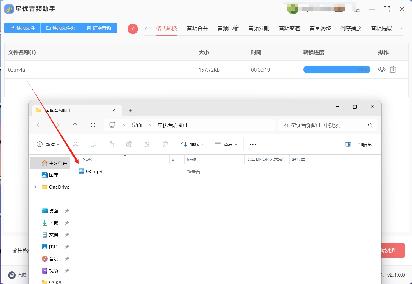
Task: Open 文档 in quick access sidebar
Action: click(50, 235)
